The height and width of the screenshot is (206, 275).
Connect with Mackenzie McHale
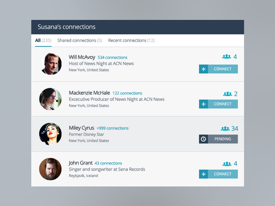point(218,104)
